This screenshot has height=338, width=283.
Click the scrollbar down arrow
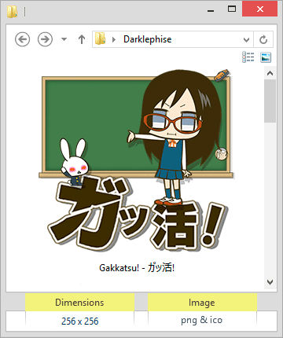270,282
